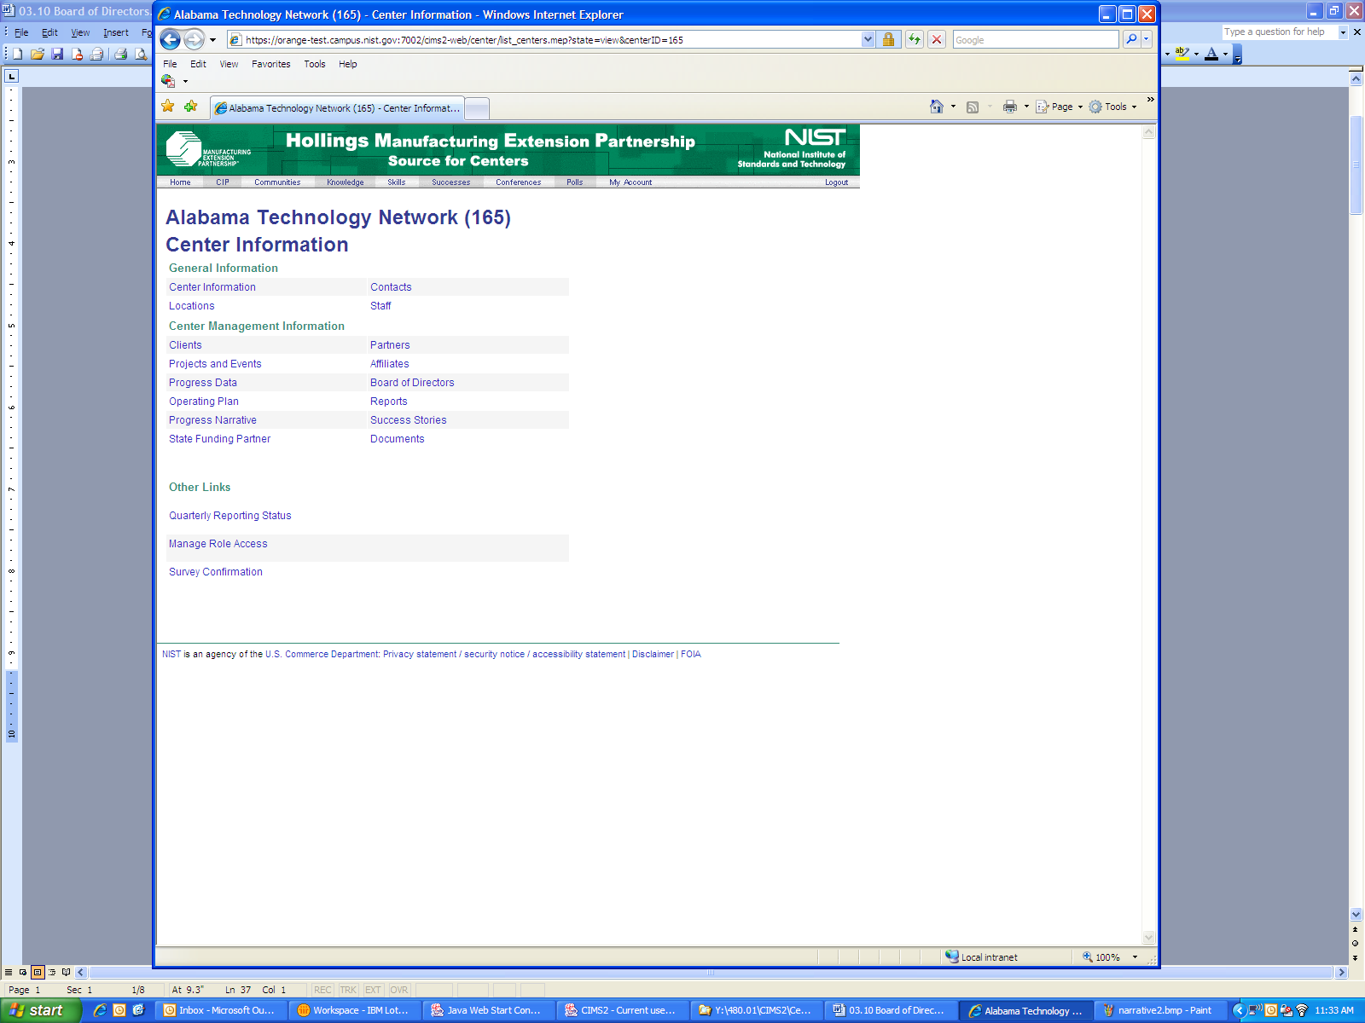Switch Word to Outline view icon
Screen dimensions: 1365x1023
click(x=52, y=972)
